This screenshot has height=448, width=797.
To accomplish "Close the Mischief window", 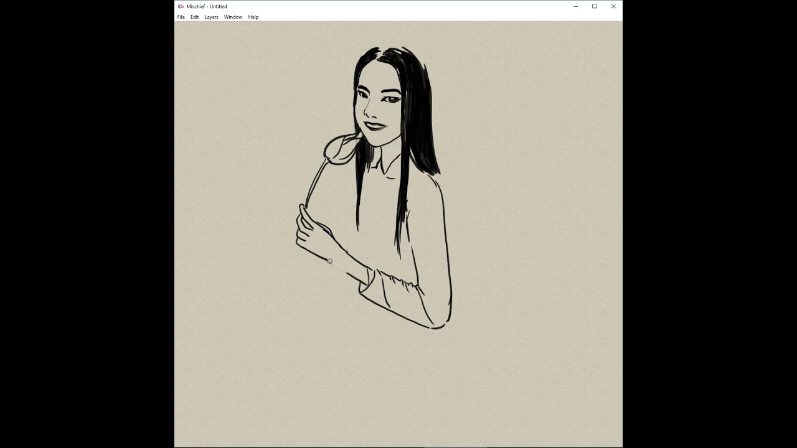I will coord(613,6).
